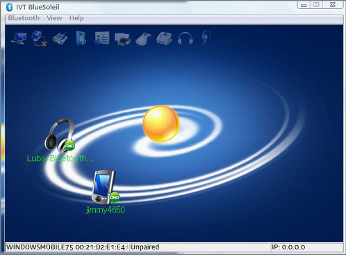Select the AV Headphone service icon
346x255 pixels.
pyautogui.click(x=186, y=38)
